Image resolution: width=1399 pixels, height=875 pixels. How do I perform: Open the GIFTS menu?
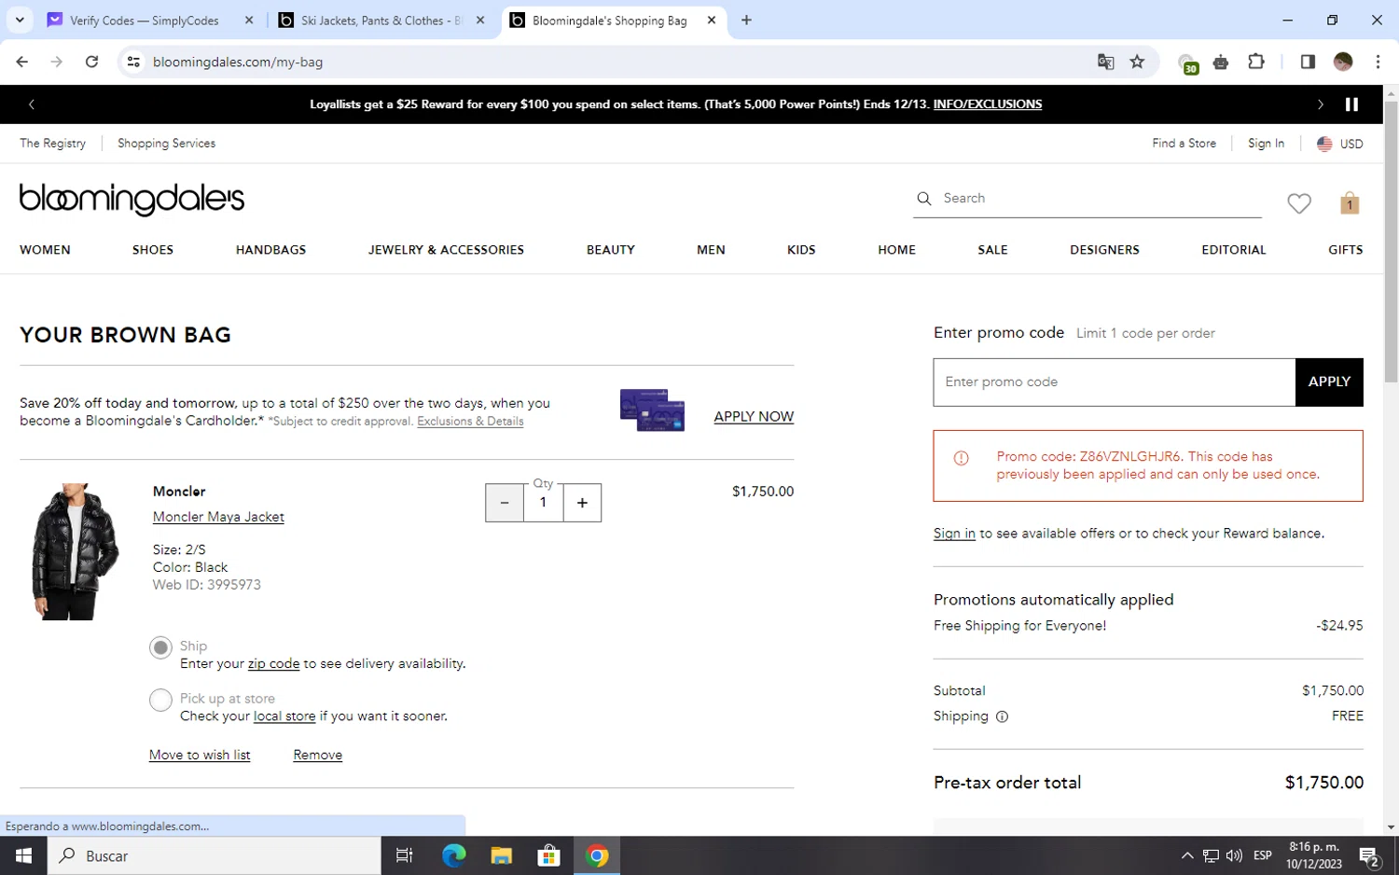click(1345, 250)
